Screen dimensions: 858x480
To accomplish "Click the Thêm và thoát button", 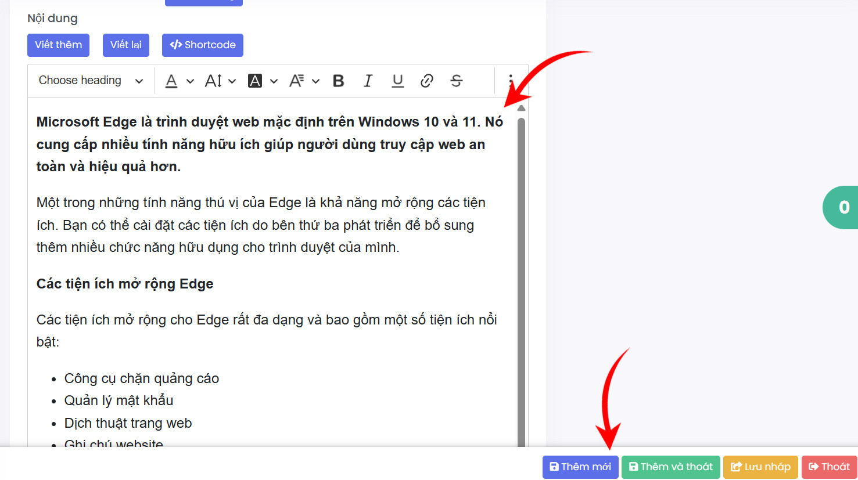I will point(671,467).
